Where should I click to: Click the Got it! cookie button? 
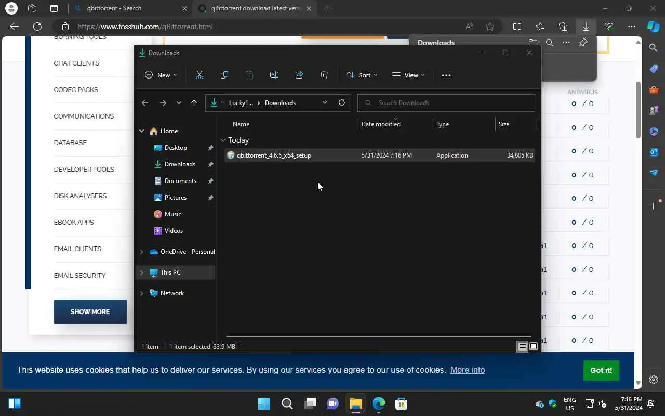point(601,370)
